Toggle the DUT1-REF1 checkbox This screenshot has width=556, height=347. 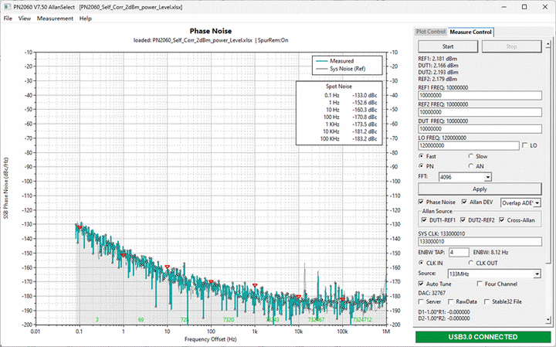[424, 220]
